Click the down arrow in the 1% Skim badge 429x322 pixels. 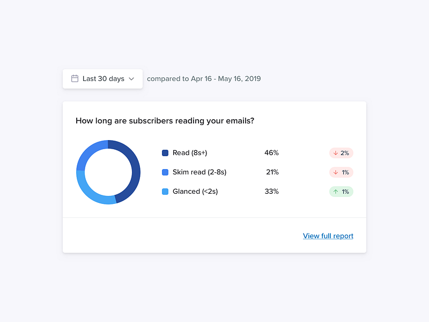[x=336, y=172]
